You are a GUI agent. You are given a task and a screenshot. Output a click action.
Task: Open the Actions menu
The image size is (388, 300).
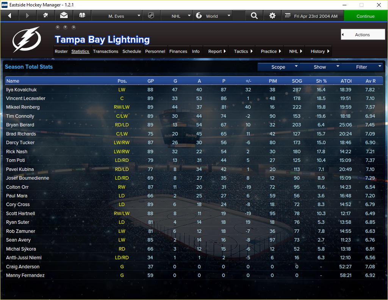pos(363,34)
